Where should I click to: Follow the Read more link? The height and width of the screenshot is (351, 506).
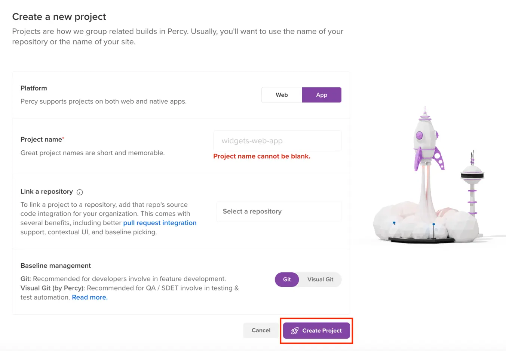(90, 297)
